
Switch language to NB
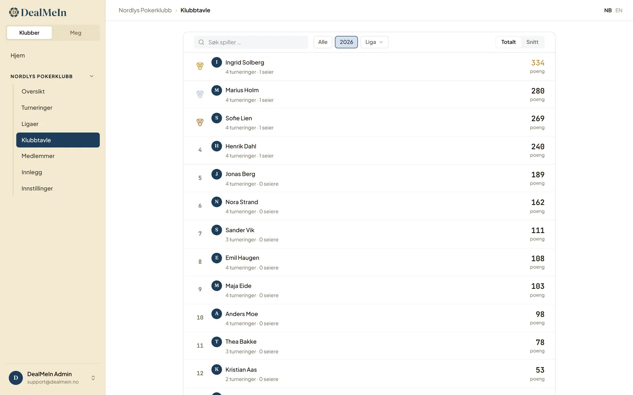click(x=608, y=10)
